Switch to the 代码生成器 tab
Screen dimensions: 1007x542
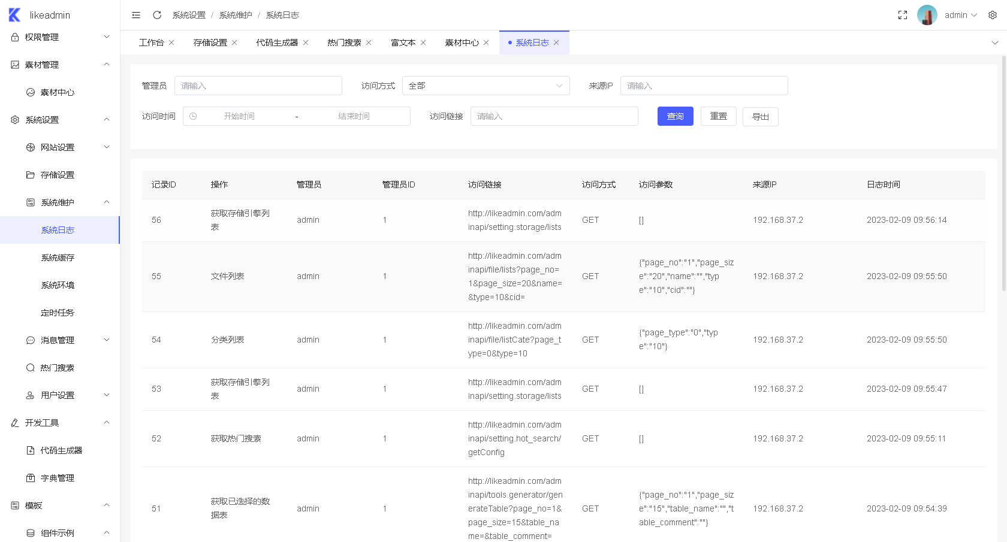tap(277, 43)
